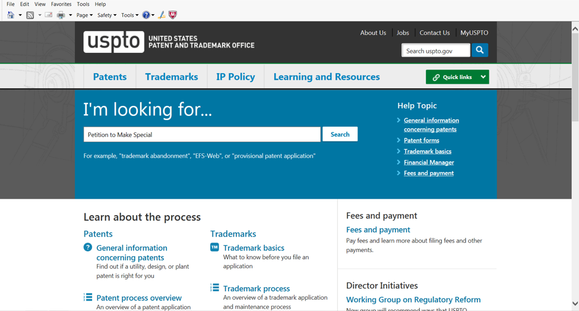Click the pen-shaped toolbar icon
Viewport: 579px width, 311px height.
162,15
